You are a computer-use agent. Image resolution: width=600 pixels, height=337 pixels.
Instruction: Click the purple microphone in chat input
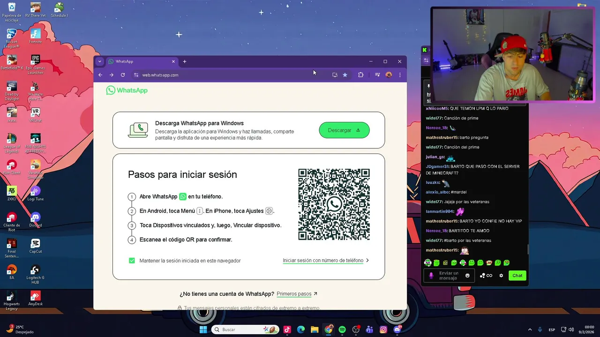tap(431, 276)
